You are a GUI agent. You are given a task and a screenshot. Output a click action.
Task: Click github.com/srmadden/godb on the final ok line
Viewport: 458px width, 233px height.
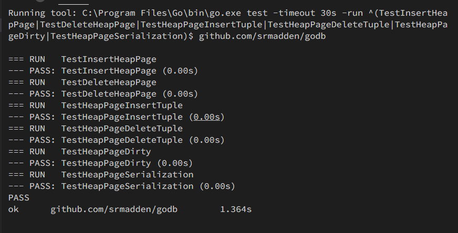[114, 209]
